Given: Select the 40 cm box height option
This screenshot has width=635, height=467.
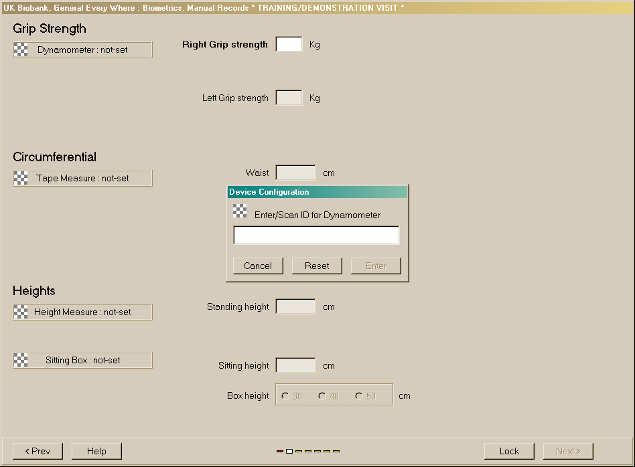Looking at the screenshot, I should (x=322, y=396).
